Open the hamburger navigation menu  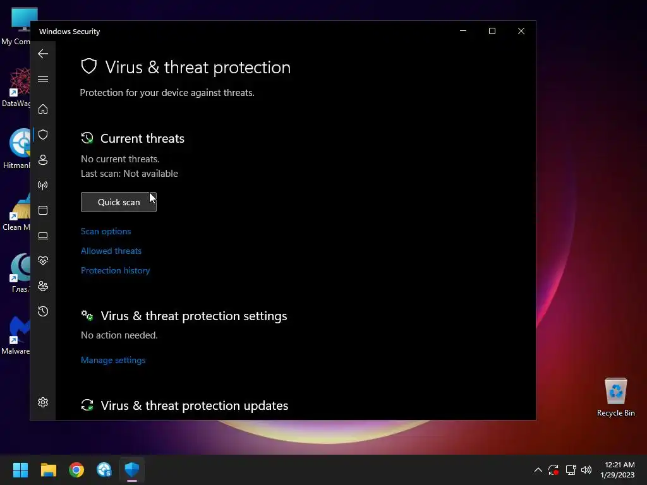point(43,79)
